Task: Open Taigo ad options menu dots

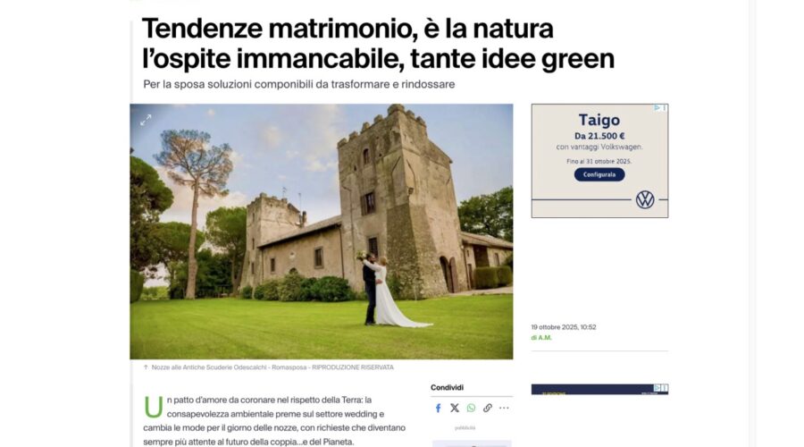Action: pos(665,108)
